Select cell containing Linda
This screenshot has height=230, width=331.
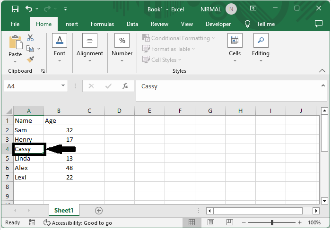tap(29, 159)
